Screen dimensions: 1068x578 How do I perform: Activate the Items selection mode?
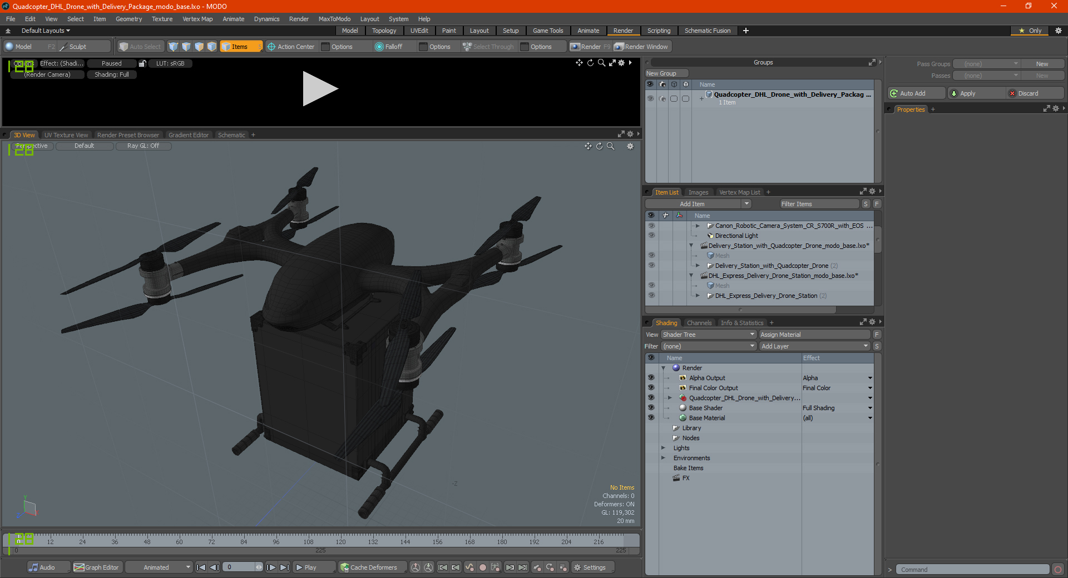(241, 47)
